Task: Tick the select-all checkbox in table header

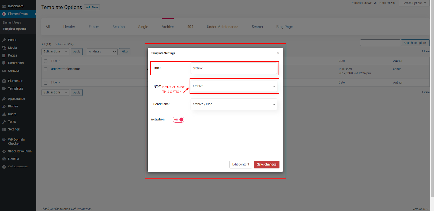Action: point(46,61)
